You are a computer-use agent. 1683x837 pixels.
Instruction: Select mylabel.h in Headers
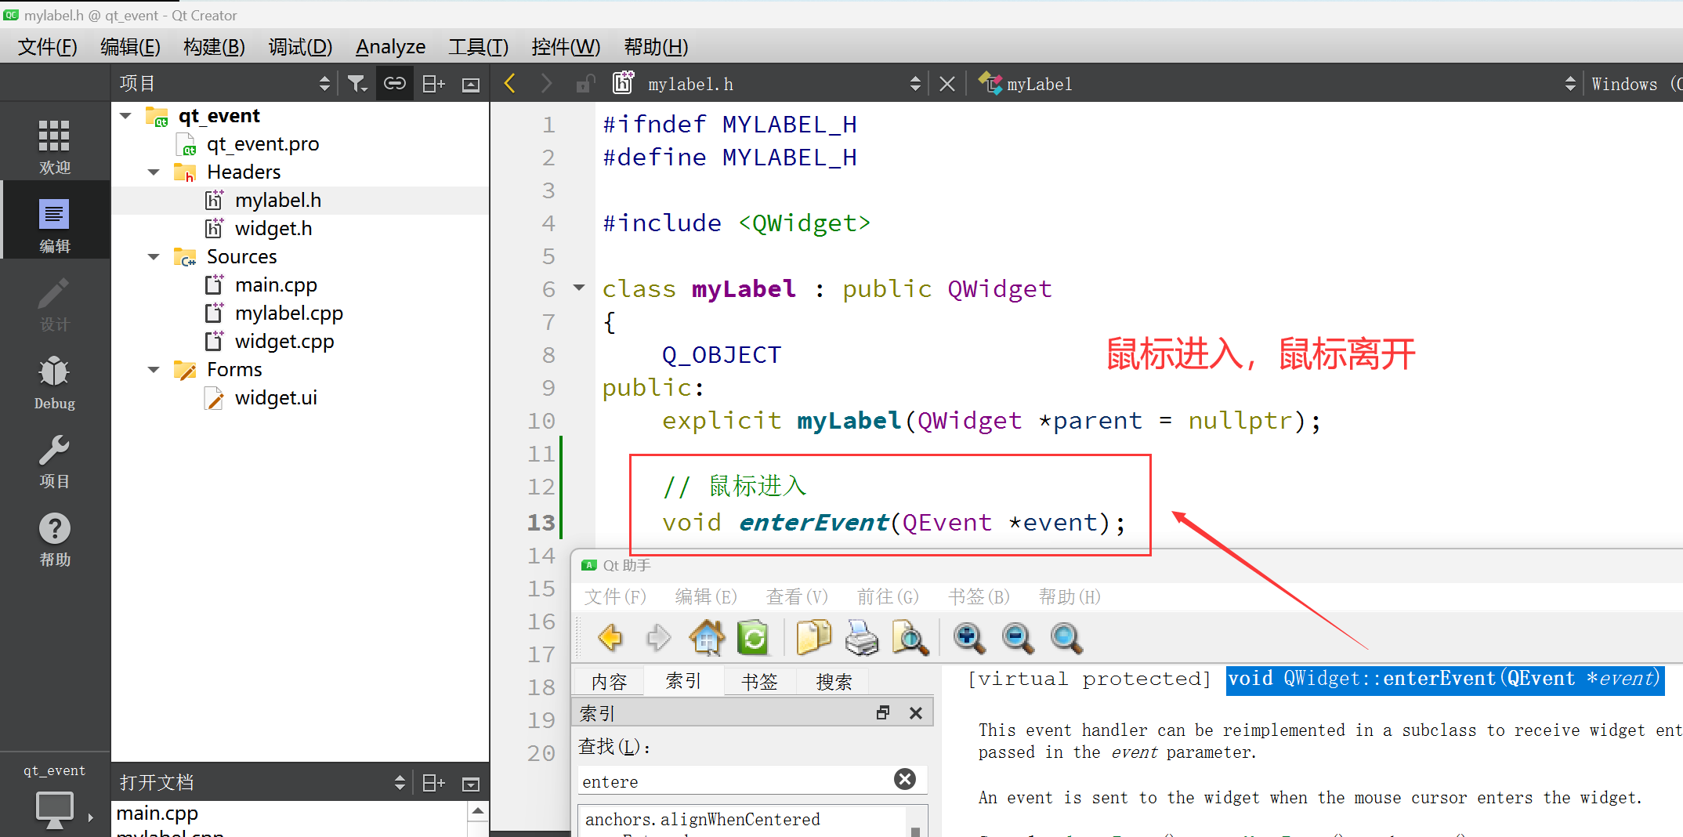[278, 201]
